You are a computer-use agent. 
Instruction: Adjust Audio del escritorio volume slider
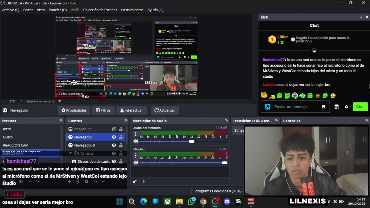192,141
